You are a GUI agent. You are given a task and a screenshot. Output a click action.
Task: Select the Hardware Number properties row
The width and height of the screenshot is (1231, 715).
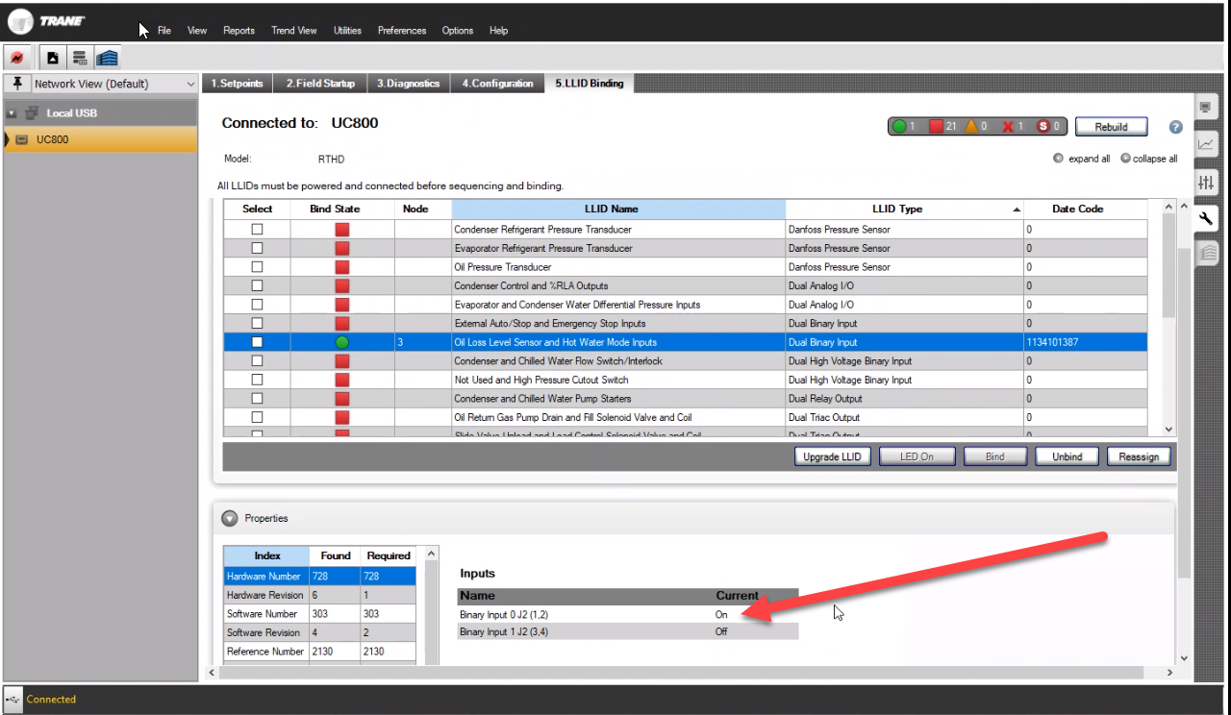coord(320,576)
